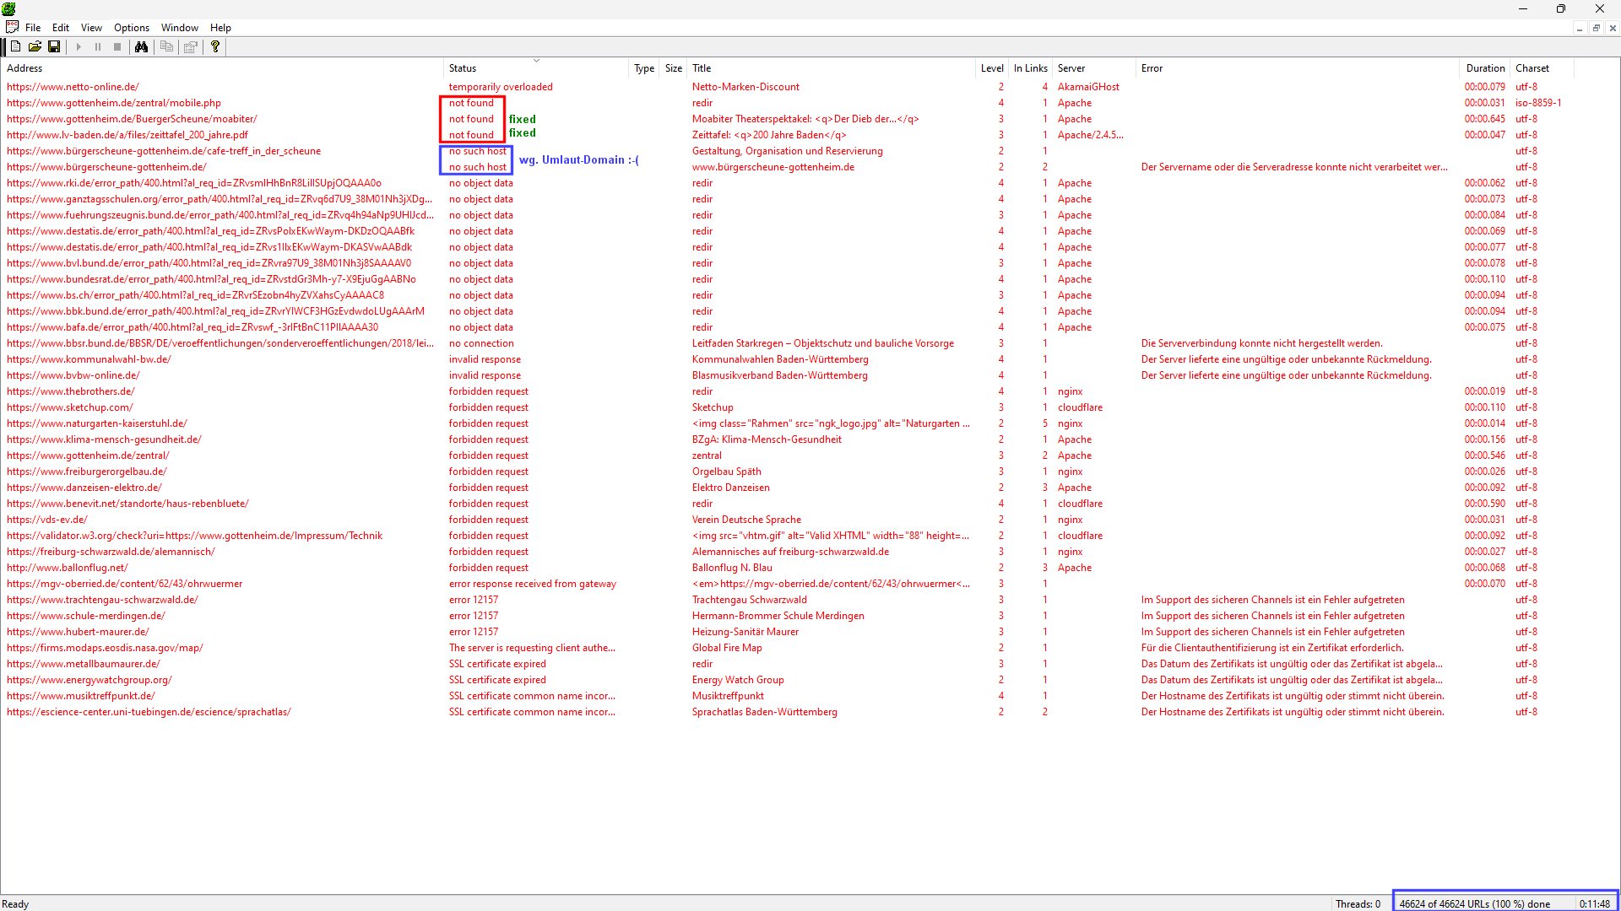Screen dimensions: 1621x911
Task: Click the Save floppy disk icon
Action: click(x=54, y=47)
